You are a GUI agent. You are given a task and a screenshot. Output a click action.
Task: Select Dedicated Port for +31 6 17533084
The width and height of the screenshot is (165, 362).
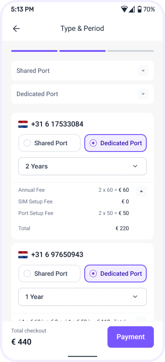(115, 143)
